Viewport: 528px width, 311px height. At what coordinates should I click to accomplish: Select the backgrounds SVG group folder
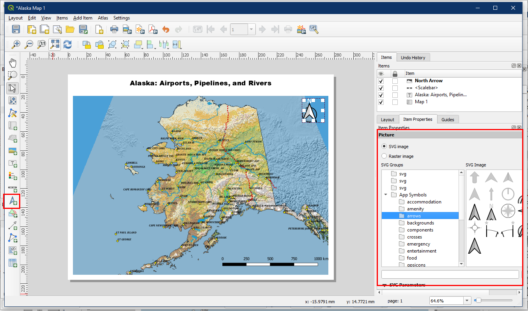420,223
